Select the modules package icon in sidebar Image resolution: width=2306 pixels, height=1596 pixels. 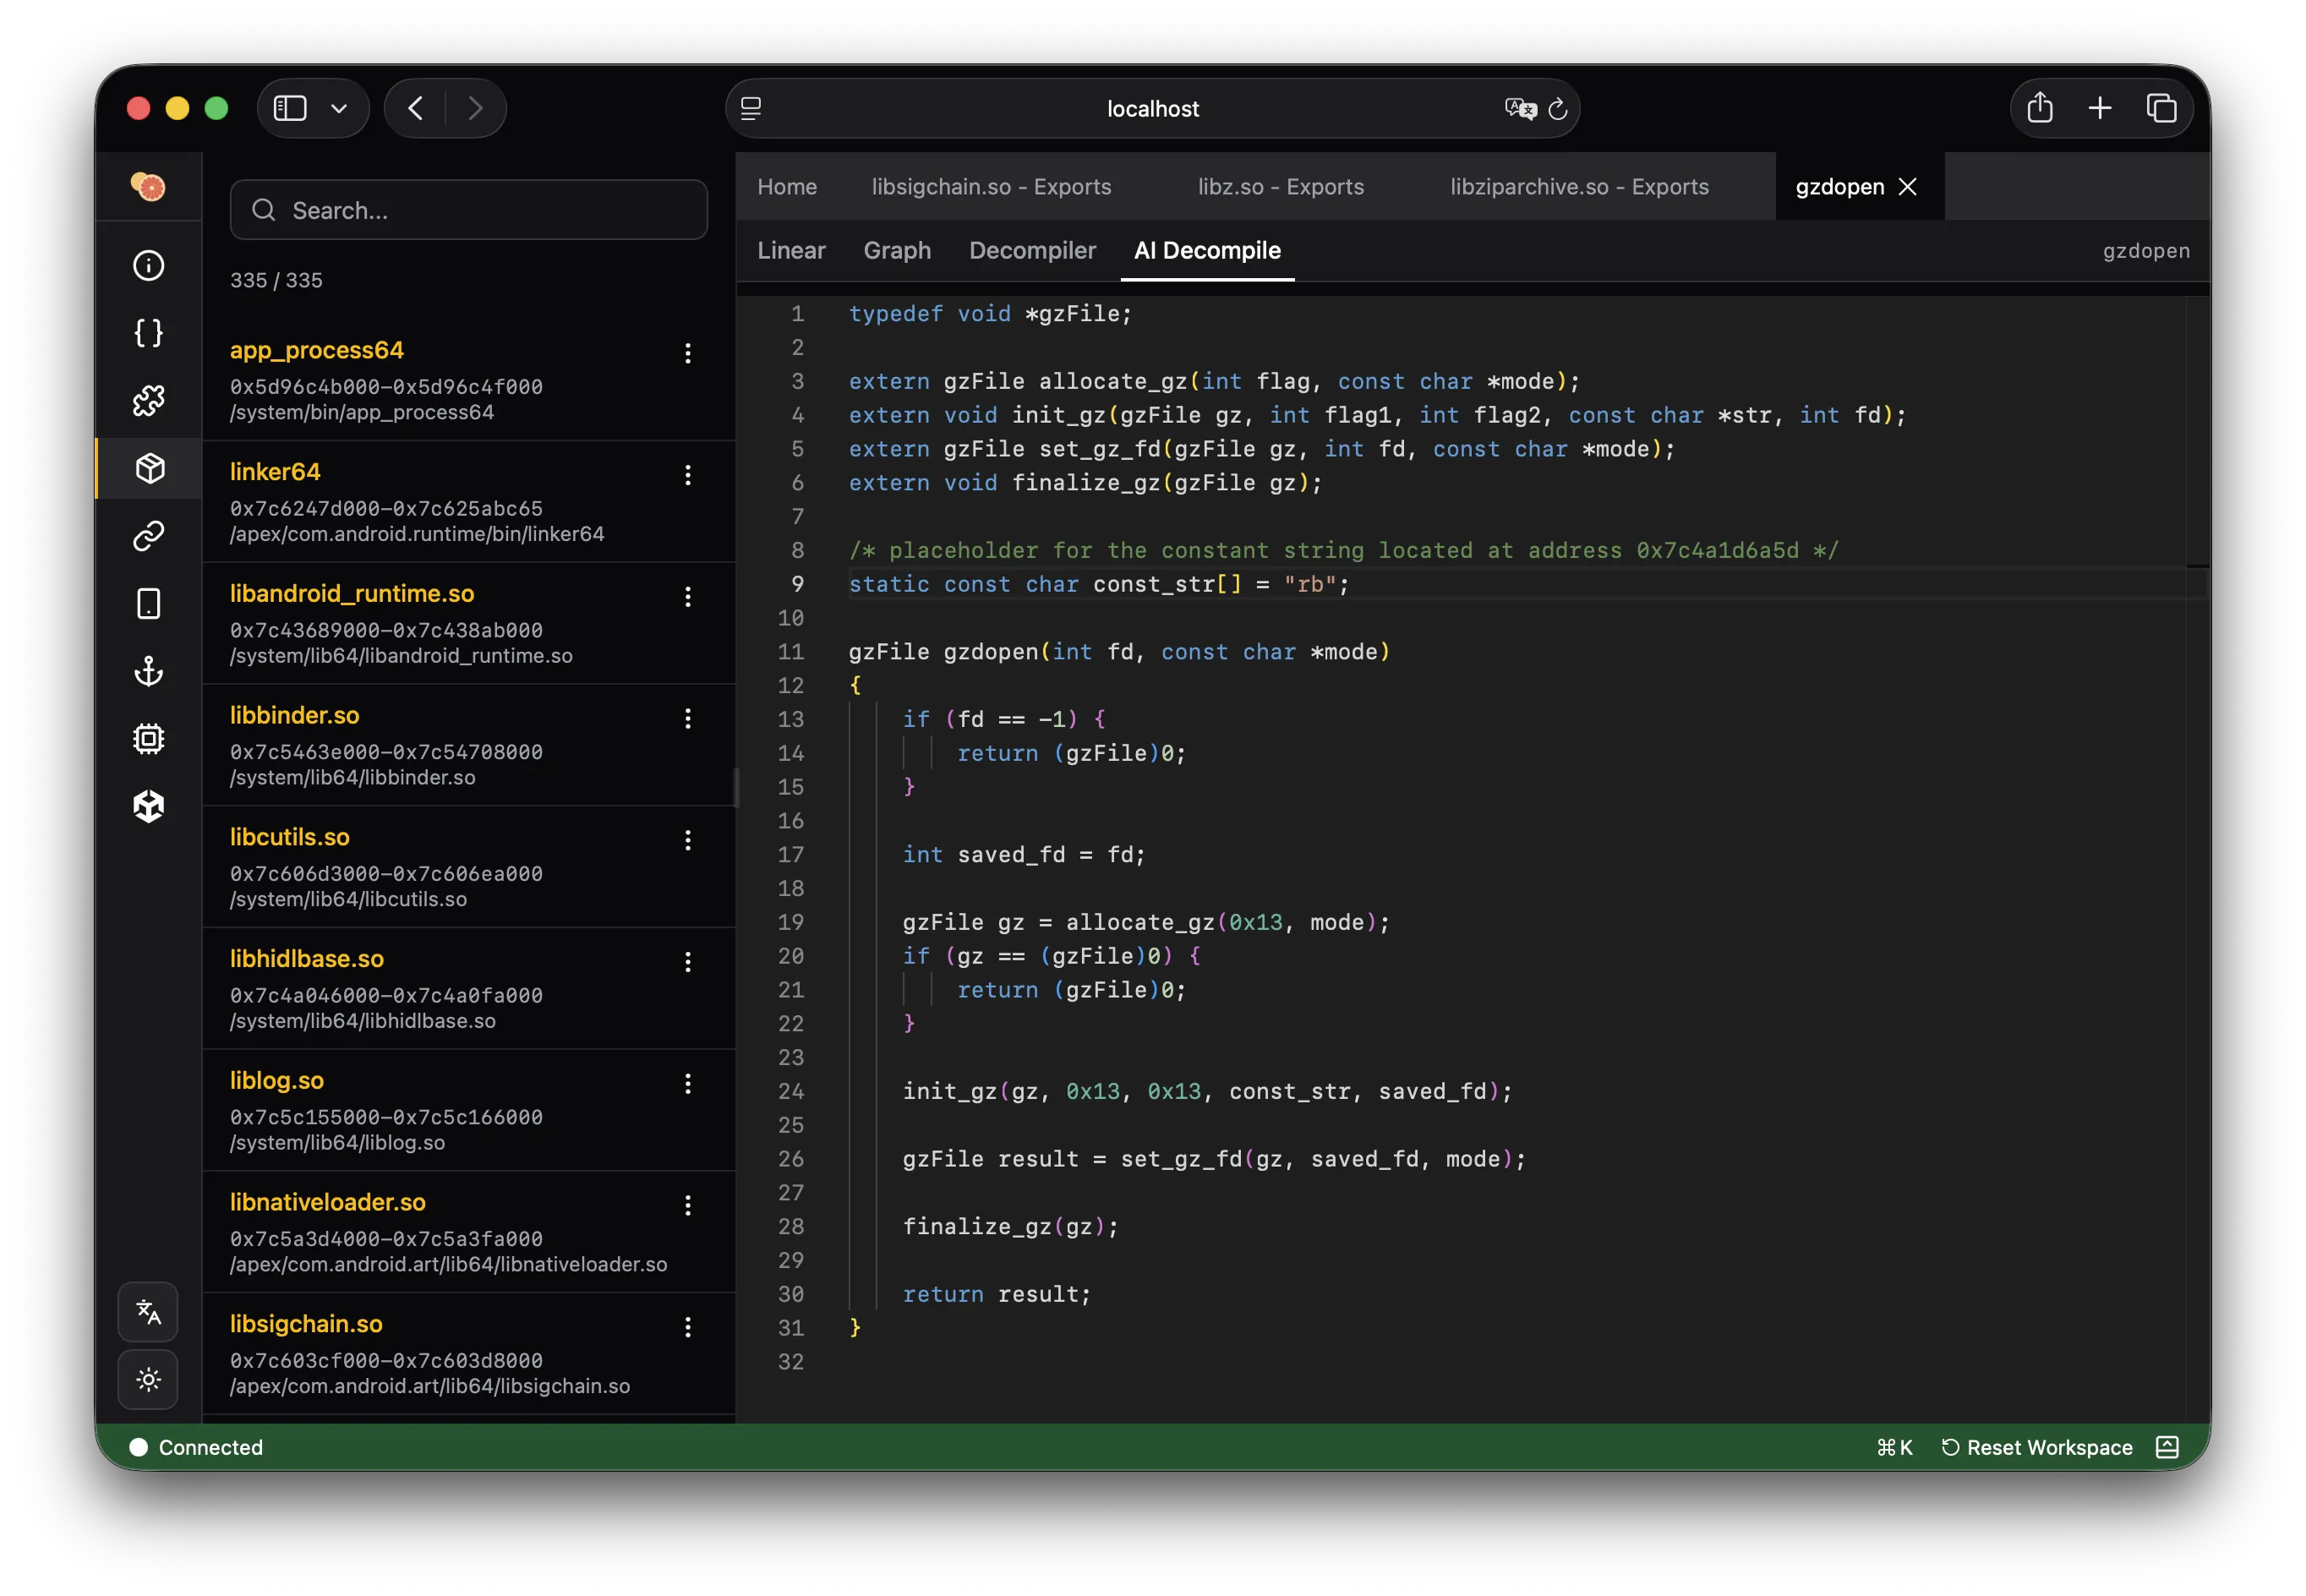[148, 467]
